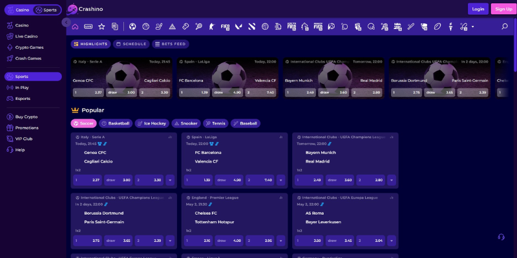
Task: Open the Live events icon
Action: (x=88, y=26)
